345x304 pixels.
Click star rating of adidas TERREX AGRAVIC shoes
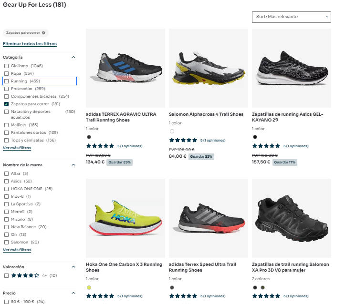[101, 146]
